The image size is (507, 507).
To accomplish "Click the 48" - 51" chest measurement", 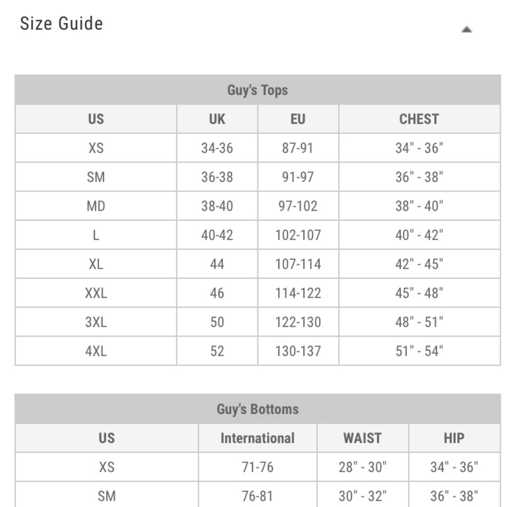I will point(419,322).
